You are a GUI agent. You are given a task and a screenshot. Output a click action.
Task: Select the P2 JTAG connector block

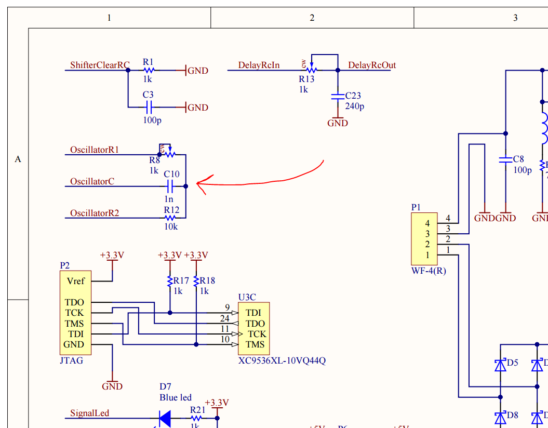point(75,313)
